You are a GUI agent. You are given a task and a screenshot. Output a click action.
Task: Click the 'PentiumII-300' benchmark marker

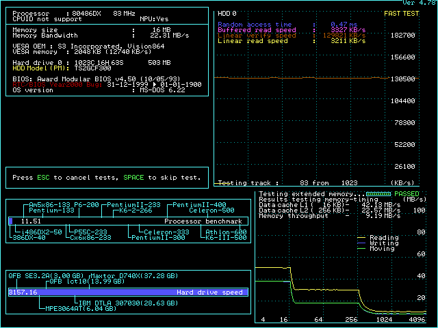pyautogui.click(x=158, y=238)
